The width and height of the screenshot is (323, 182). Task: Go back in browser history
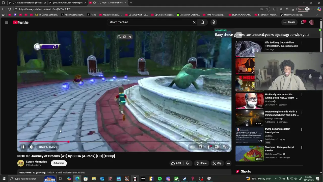coord(3,9)
